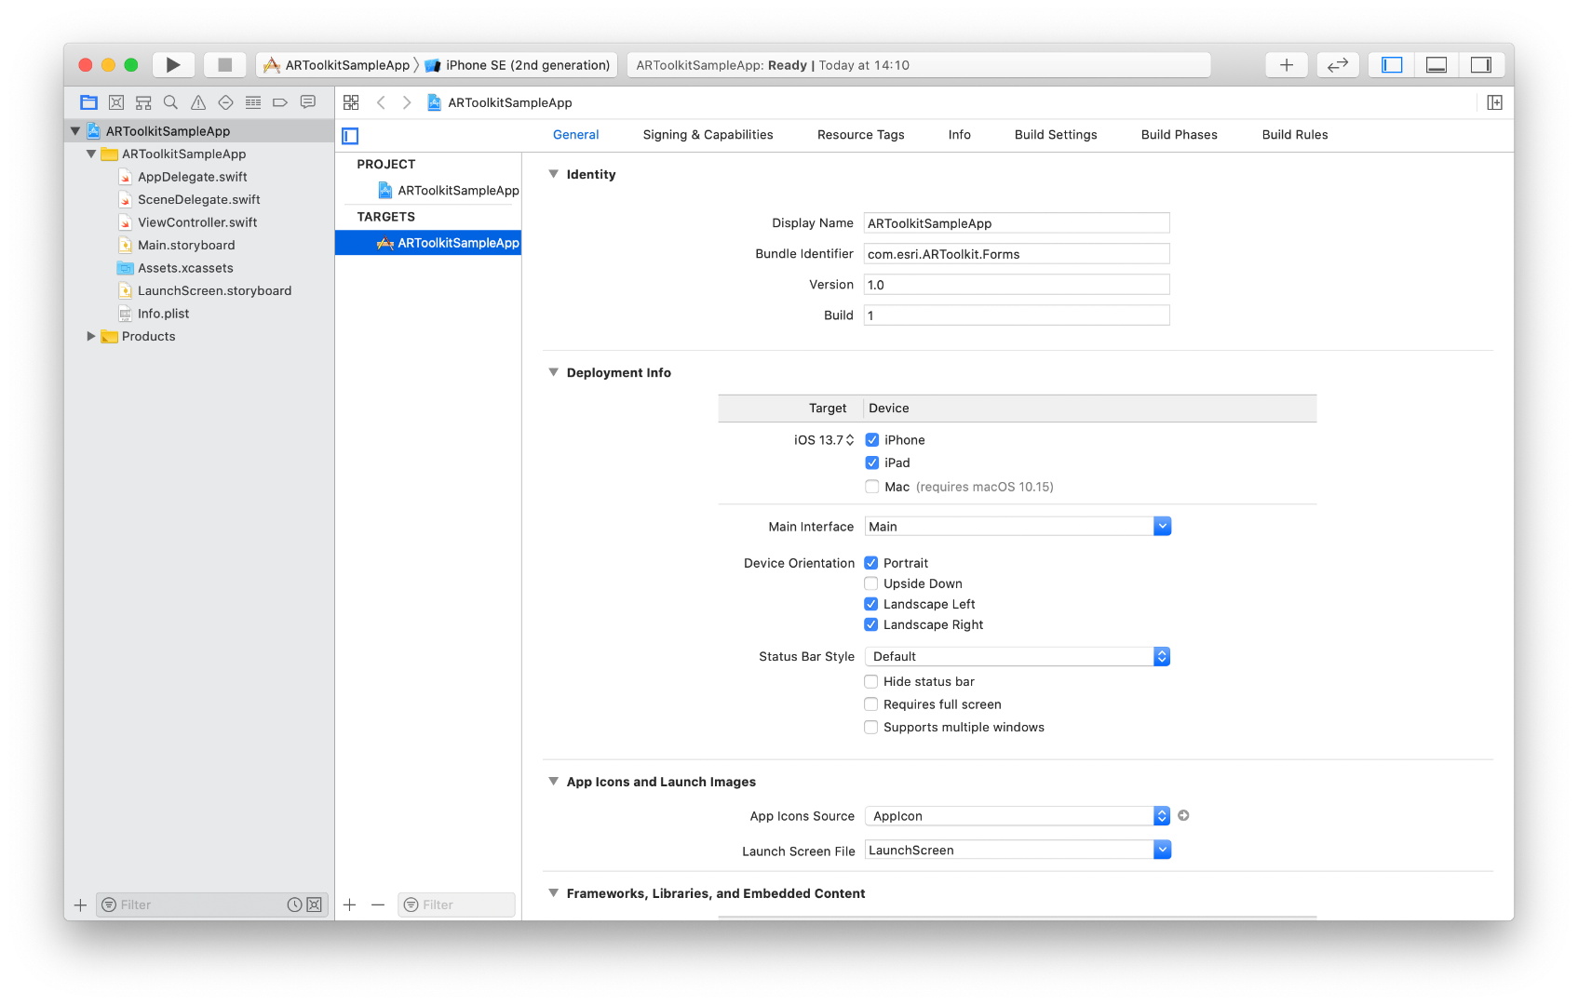Open the App Icons Source dropdown
The width and height of the screenshot is (1578, 1005).
[x=1018, y=816]
